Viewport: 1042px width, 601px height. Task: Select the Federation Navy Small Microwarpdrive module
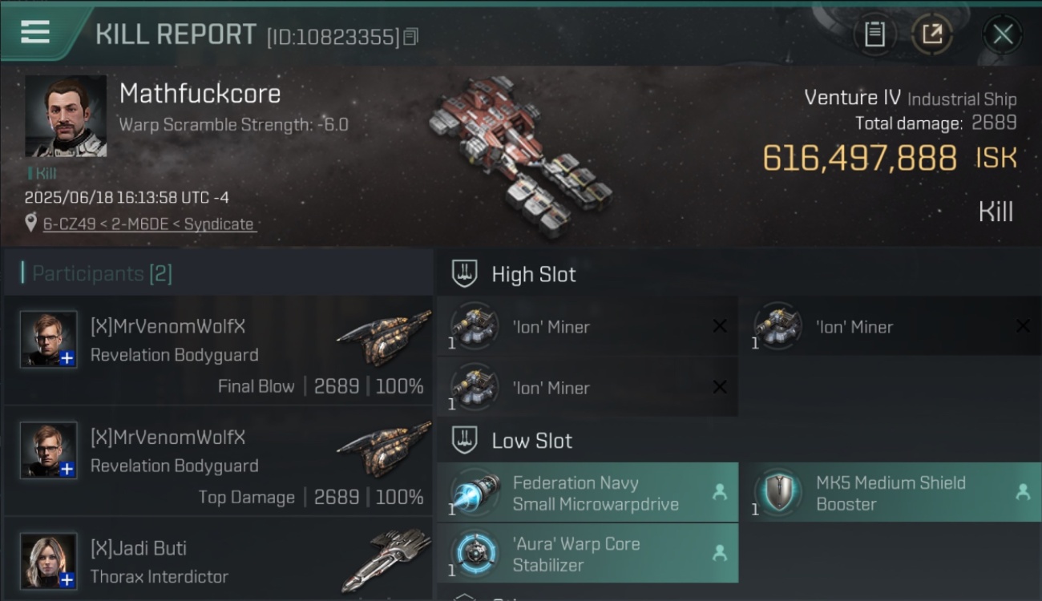coord(588,493)
